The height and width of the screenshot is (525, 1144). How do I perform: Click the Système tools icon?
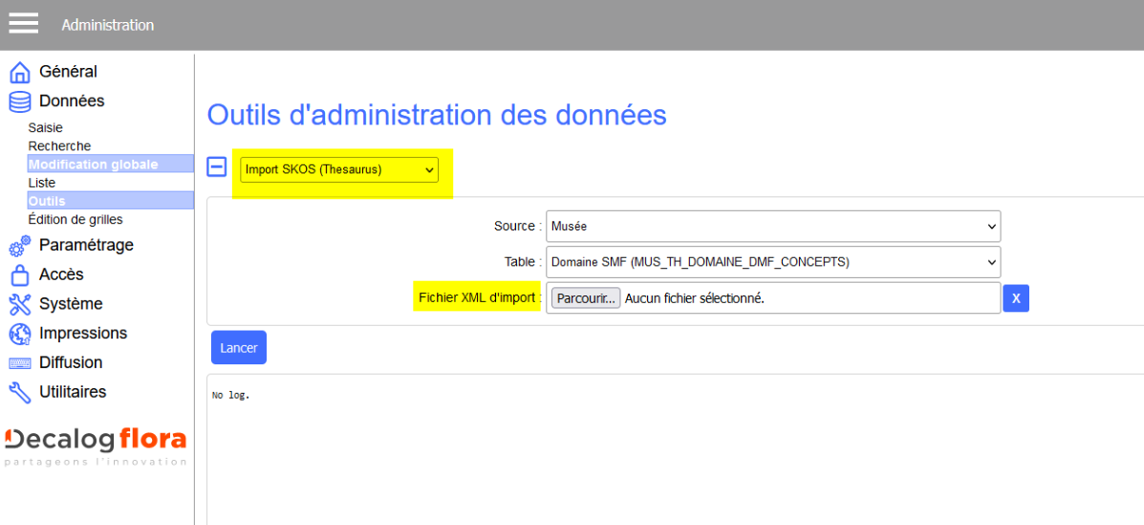[20, 304]
